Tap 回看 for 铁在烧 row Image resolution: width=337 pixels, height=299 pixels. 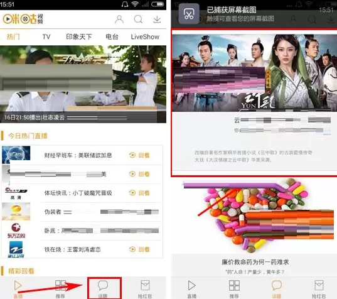[139, 249]
